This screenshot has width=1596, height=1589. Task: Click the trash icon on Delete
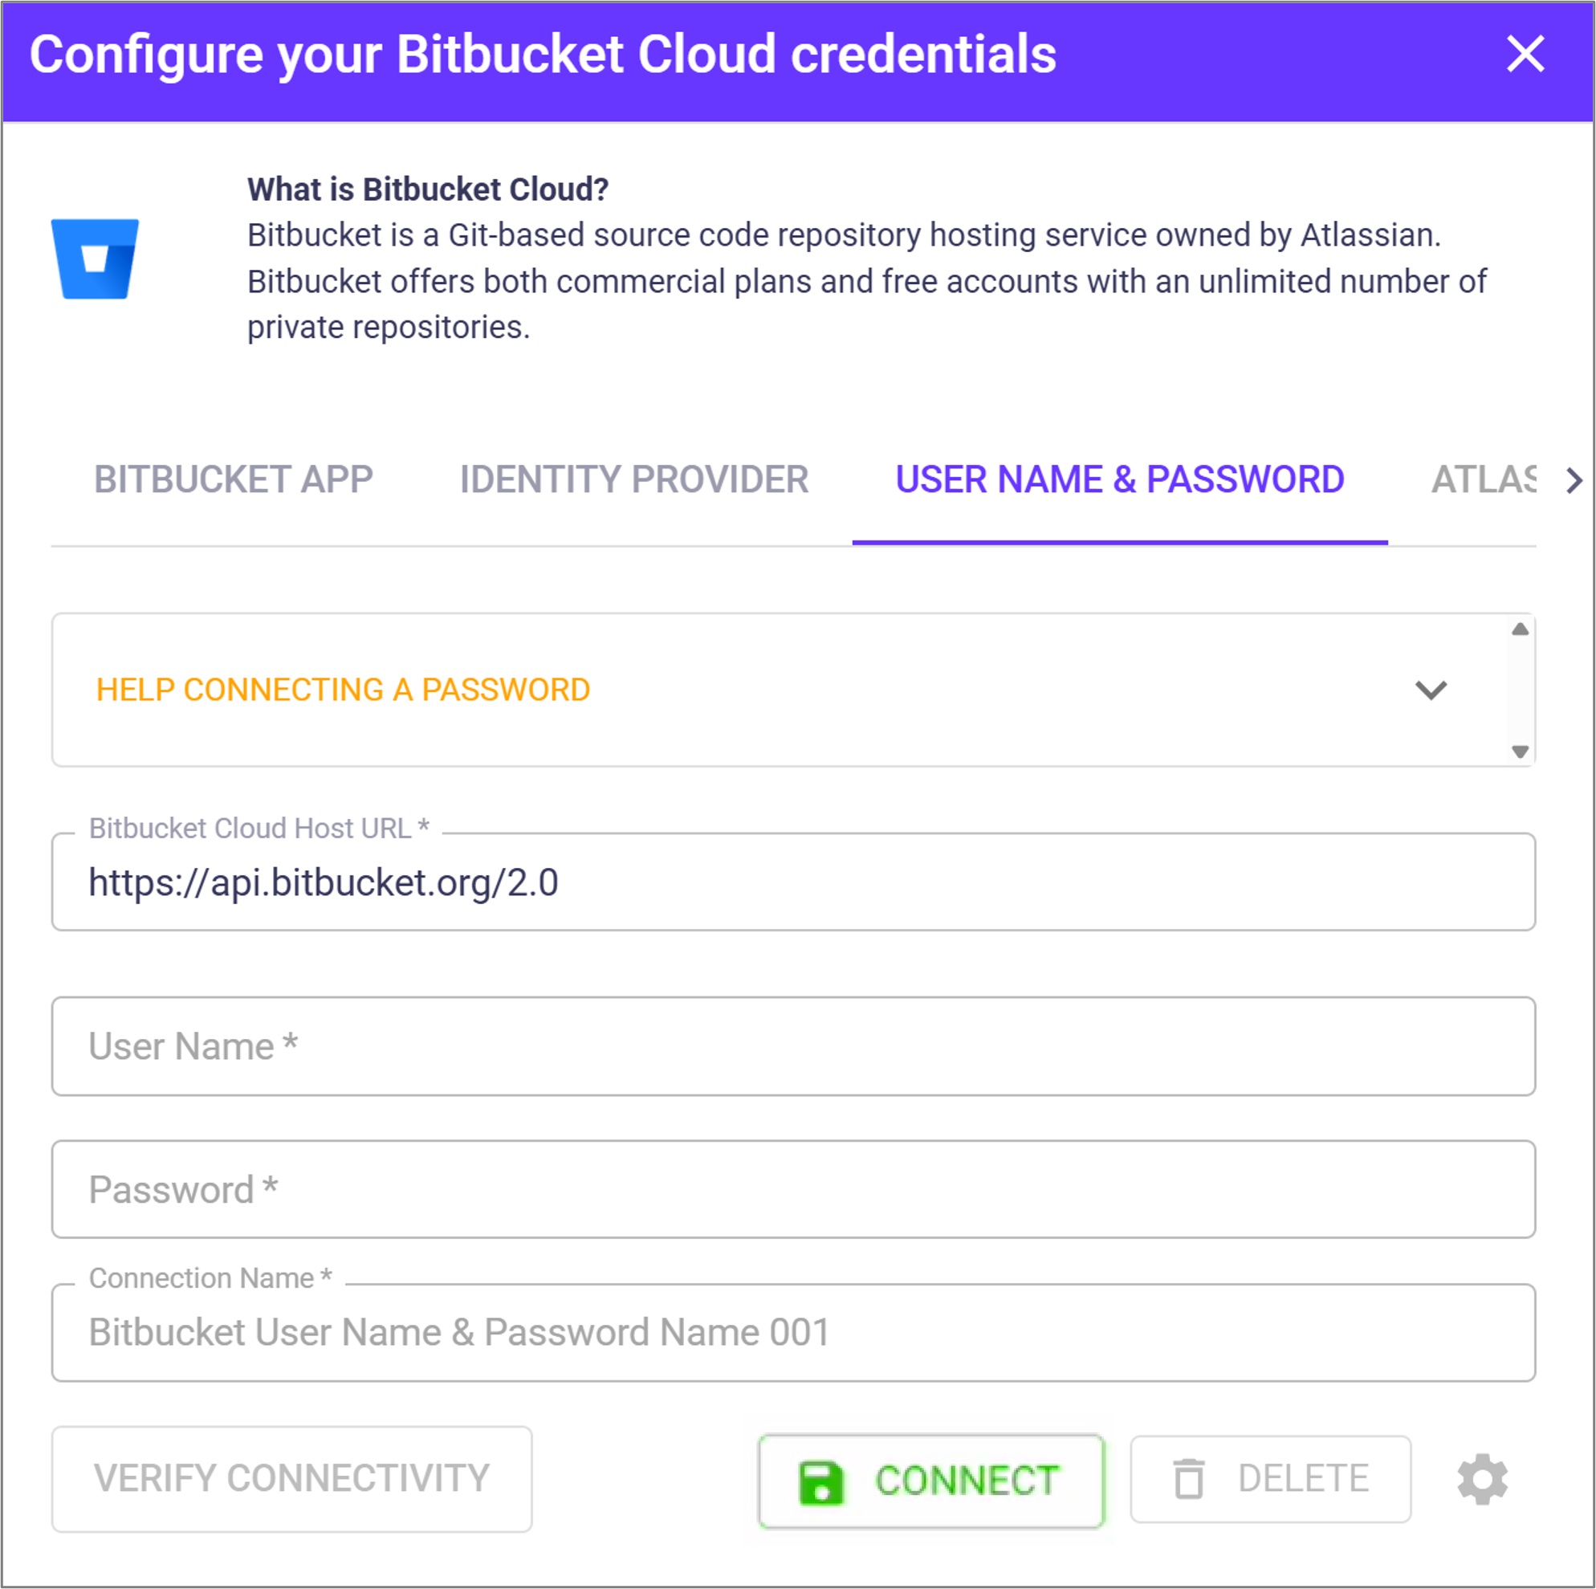[x=1189, y=1479]
